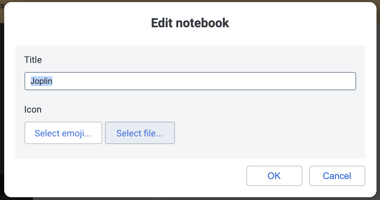Open the Select emoji picker
Screen dimensions: 380x200
pyautogui.click(x=63, y=133)
